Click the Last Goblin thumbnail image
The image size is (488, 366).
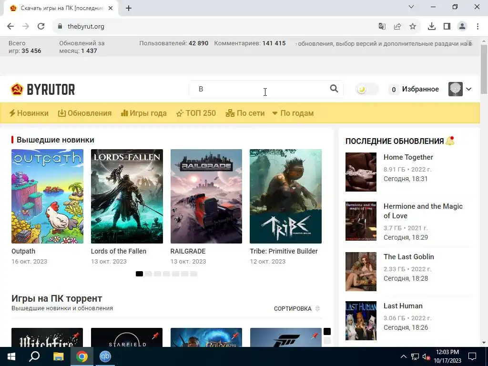(361, 271)
